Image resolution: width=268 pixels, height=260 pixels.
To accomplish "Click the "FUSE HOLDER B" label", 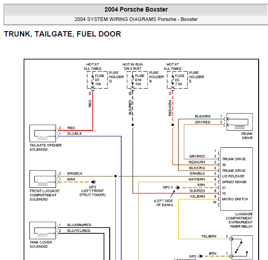I will point(157,77).
